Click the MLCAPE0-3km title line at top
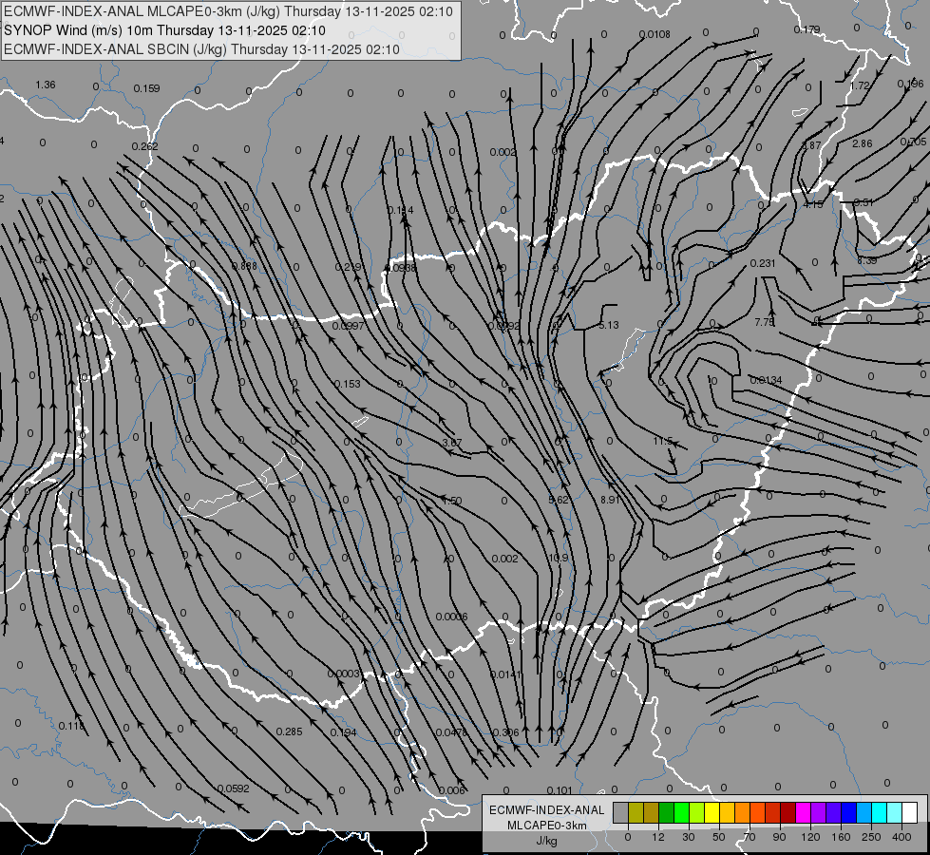Screen dimensions: 930x855 point(228,11)
